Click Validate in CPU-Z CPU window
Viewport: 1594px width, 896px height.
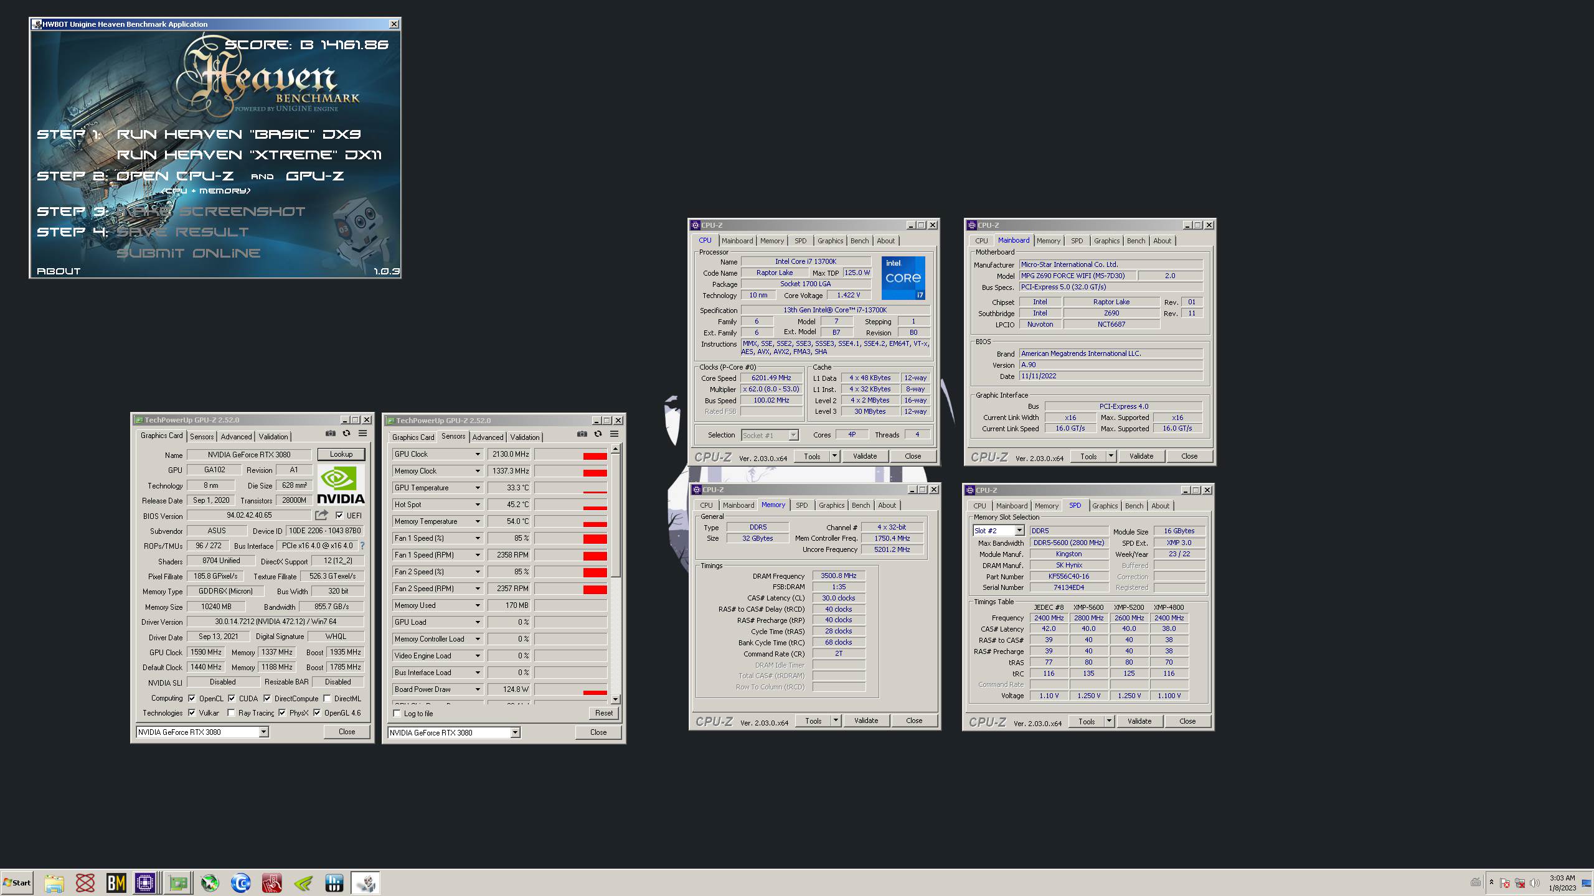point(865,456)
